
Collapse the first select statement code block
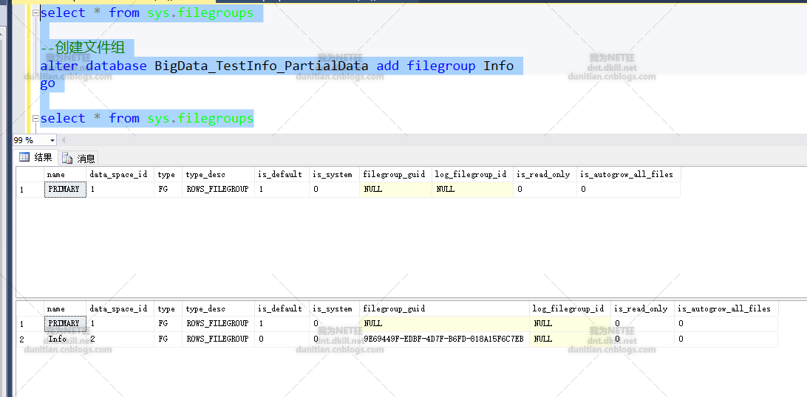click(35, 13)
